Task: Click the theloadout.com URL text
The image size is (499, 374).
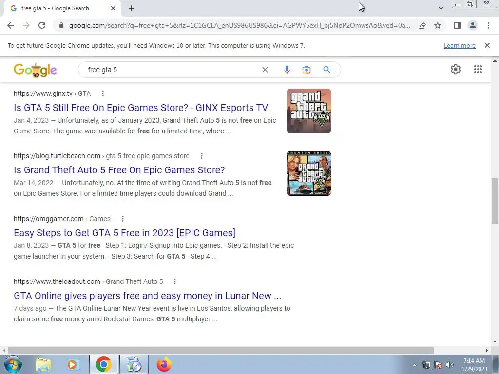Action: [x=57, y=281]
